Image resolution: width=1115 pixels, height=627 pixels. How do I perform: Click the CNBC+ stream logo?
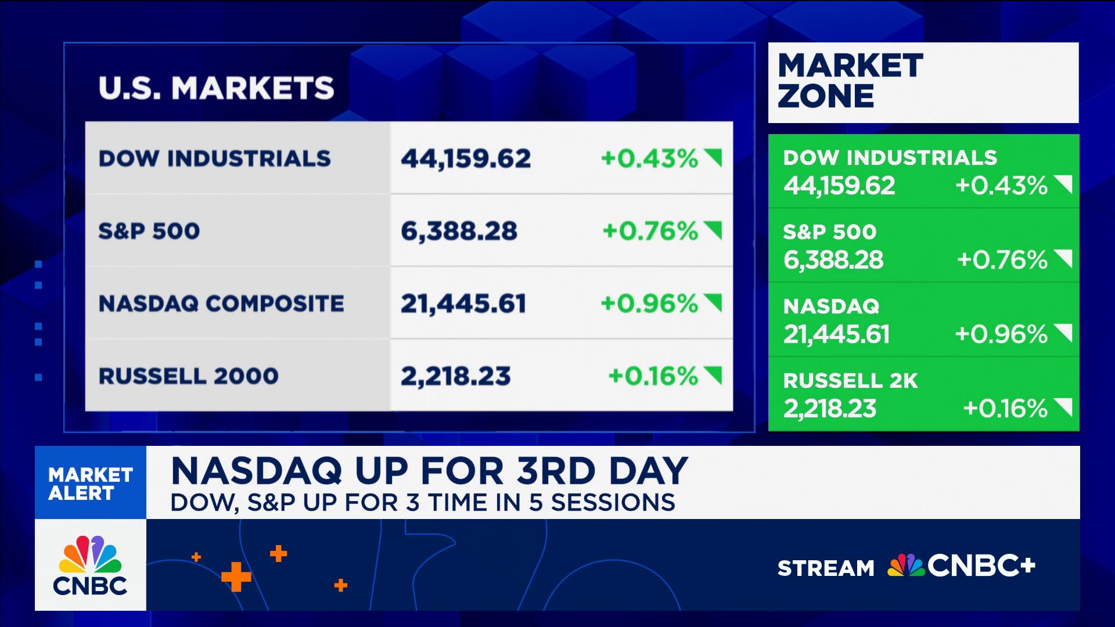coord(962,566)
